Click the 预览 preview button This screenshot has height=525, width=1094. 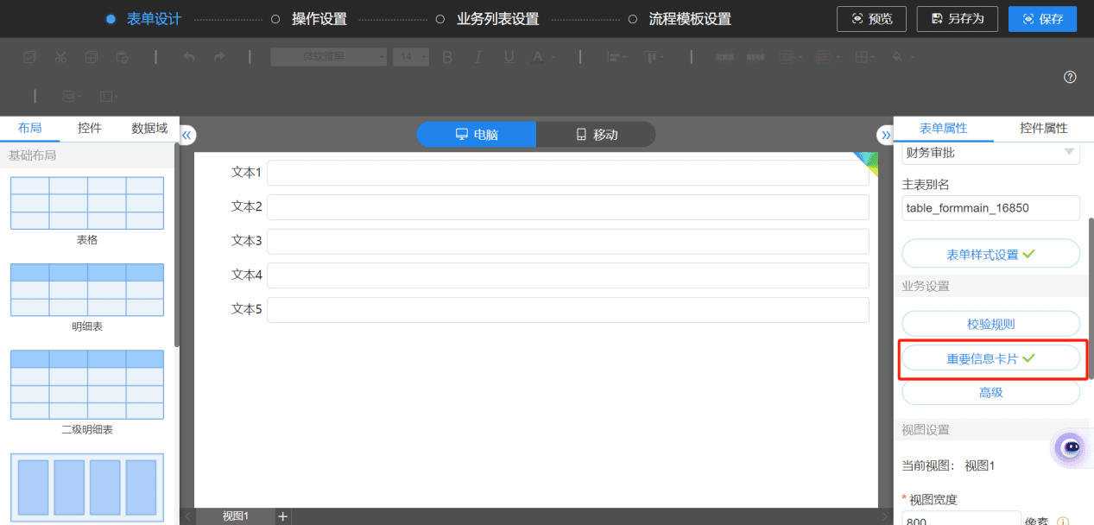(x=871, y=19)
